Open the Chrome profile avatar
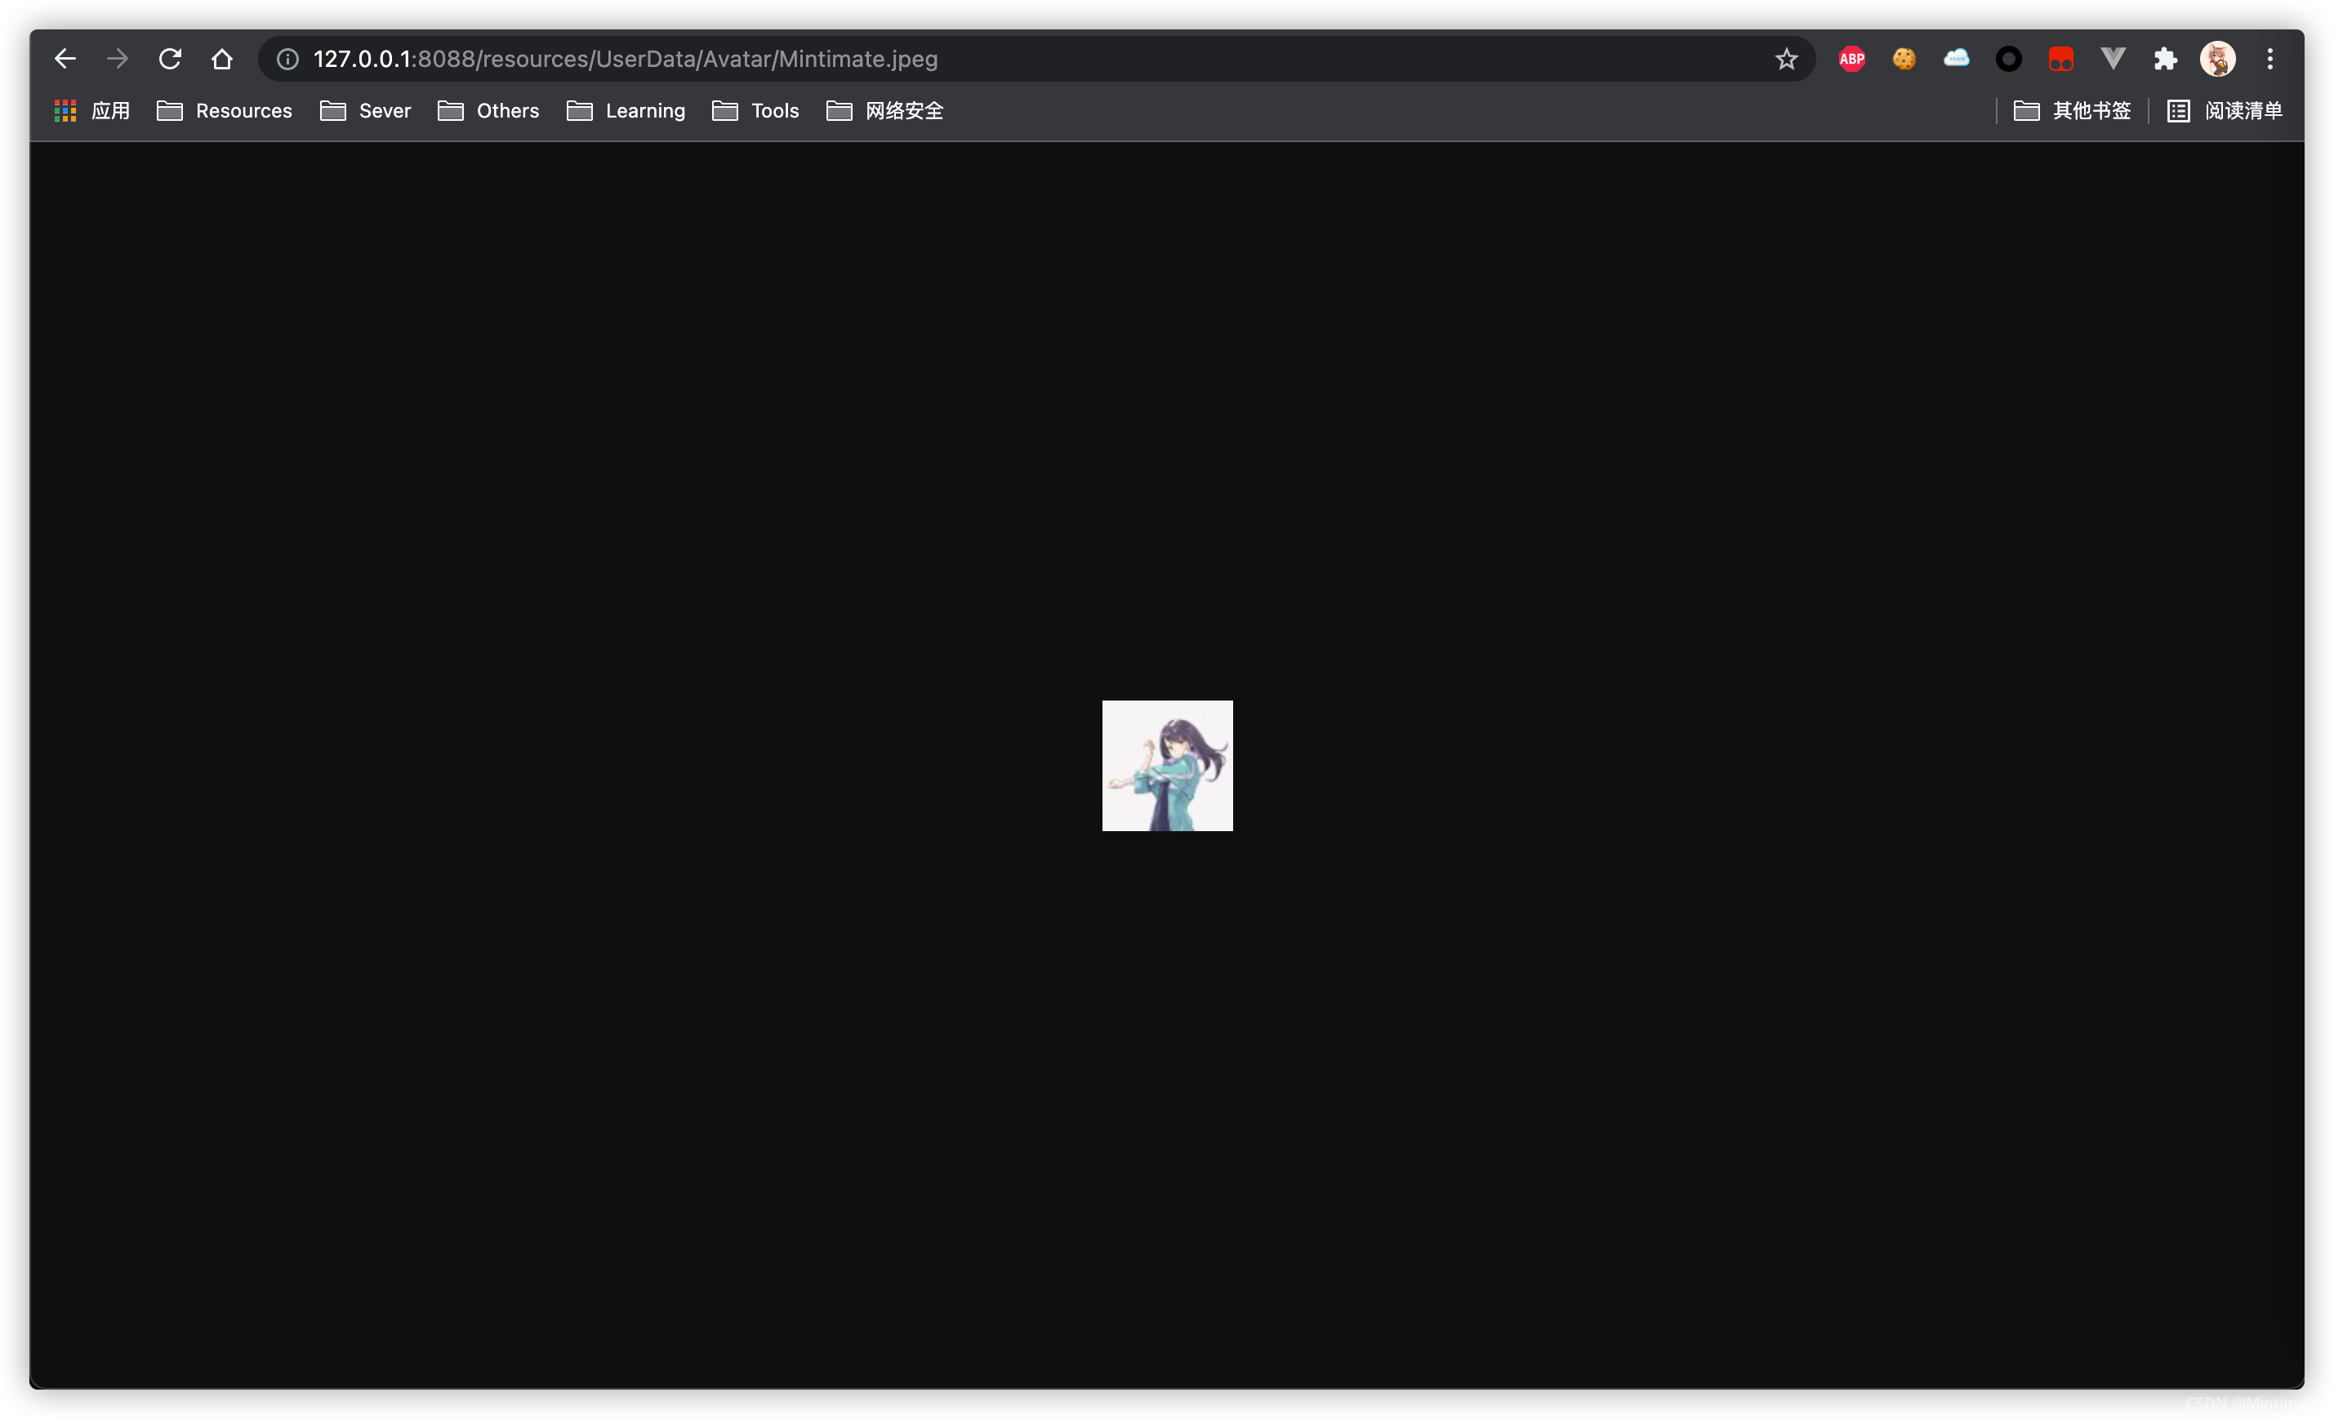The width and height of the screenshot is (2334, 1419). (x=2217, y=59)
